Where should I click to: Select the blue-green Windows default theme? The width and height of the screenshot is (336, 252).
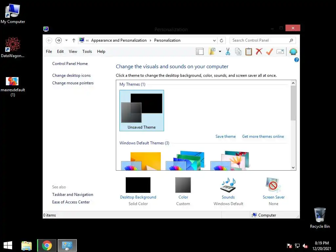coord(185,161)
